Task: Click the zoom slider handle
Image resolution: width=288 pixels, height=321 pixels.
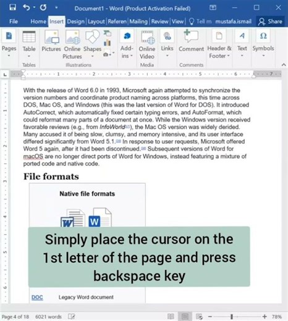Action: click(232, 317)
